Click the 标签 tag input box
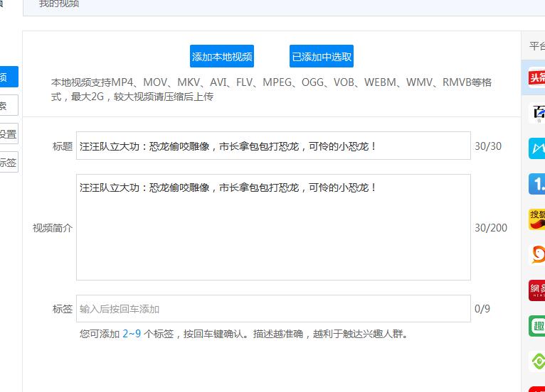This screenshot has width=545, height=392. tap(273, 309)
